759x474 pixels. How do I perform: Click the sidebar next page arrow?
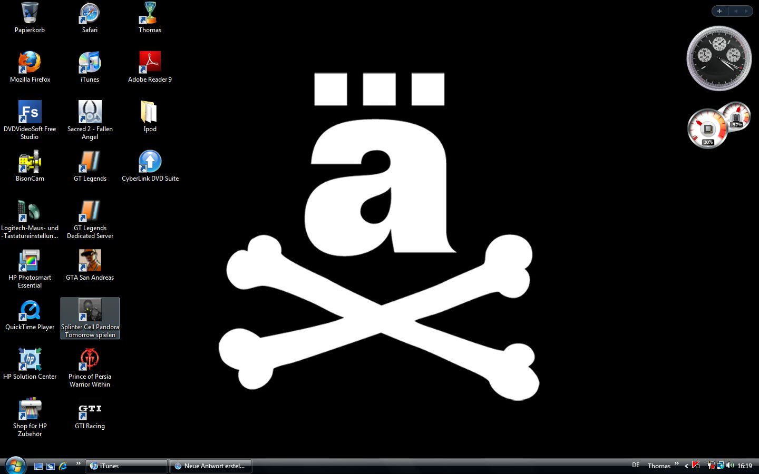pyautogui.click(x=746, y=11)
